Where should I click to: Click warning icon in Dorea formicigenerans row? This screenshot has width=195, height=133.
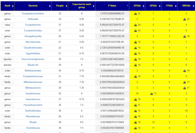[136, 59]
